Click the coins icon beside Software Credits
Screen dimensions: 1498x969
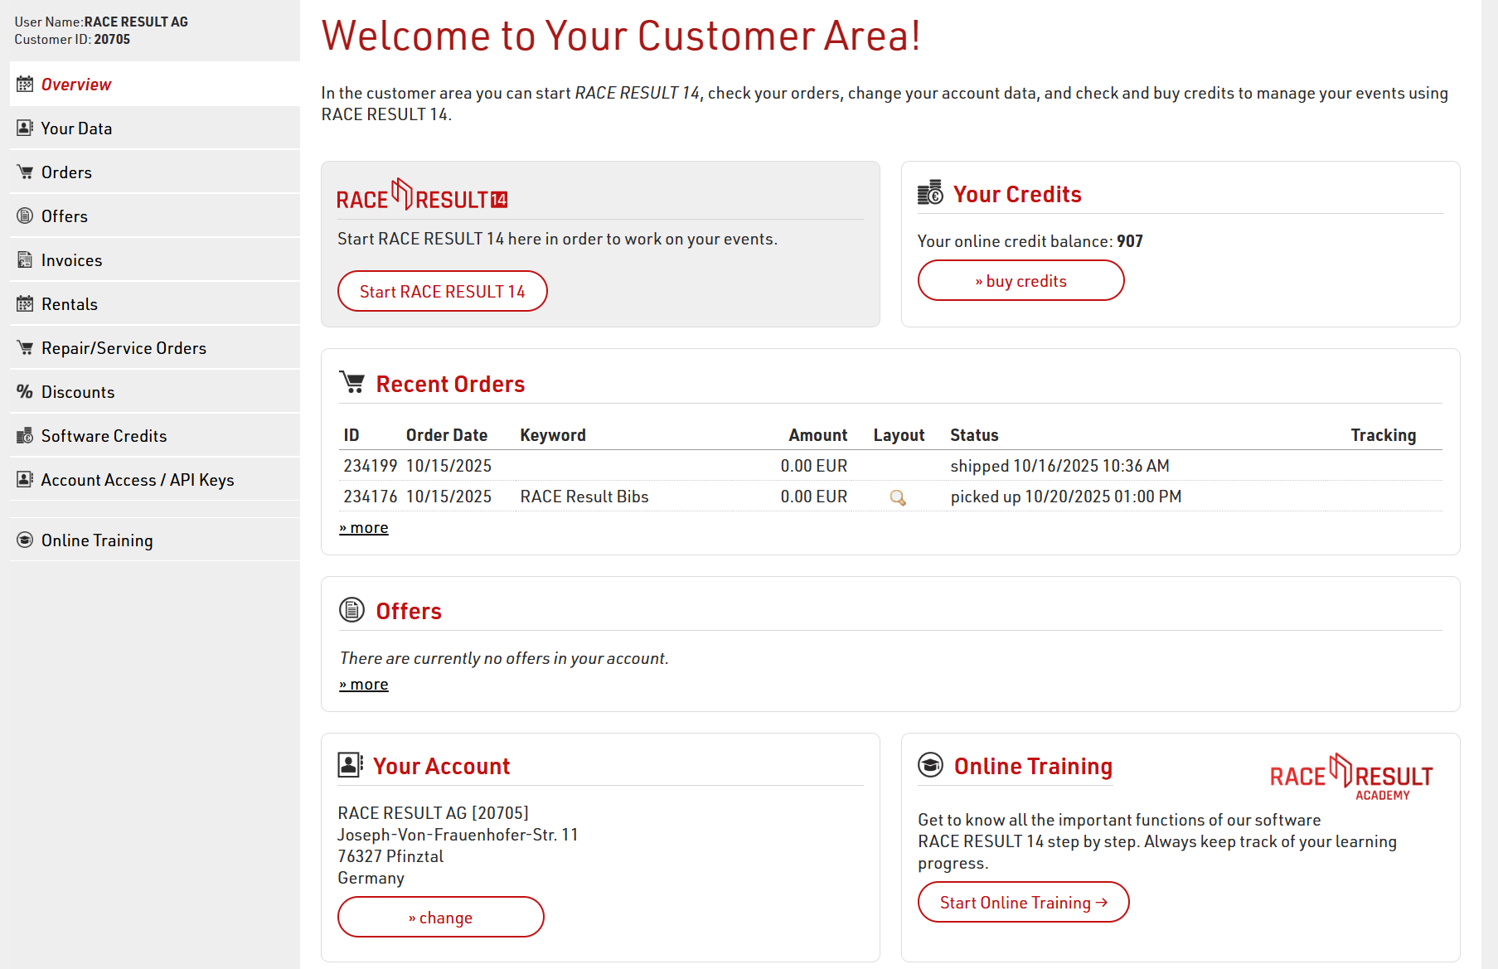point(25,436)
